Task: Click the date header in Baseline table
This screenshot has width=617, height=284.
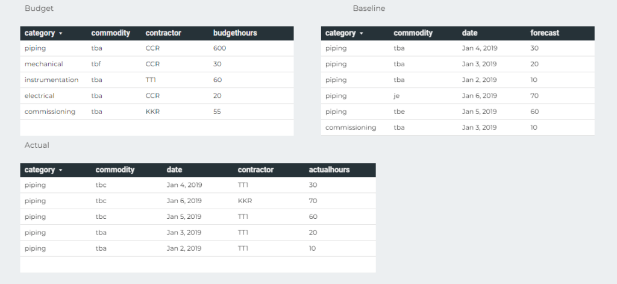Action: [469, 33]
